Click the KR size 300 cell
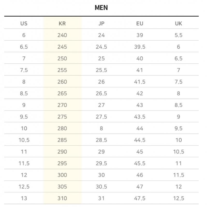Screen dimensions: 207x207 pyautogui.click(x=62, y=175)
